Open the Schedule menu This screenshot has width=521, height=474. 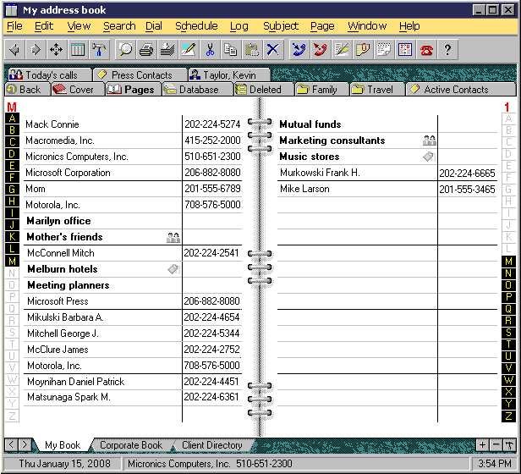coord(196,26)
